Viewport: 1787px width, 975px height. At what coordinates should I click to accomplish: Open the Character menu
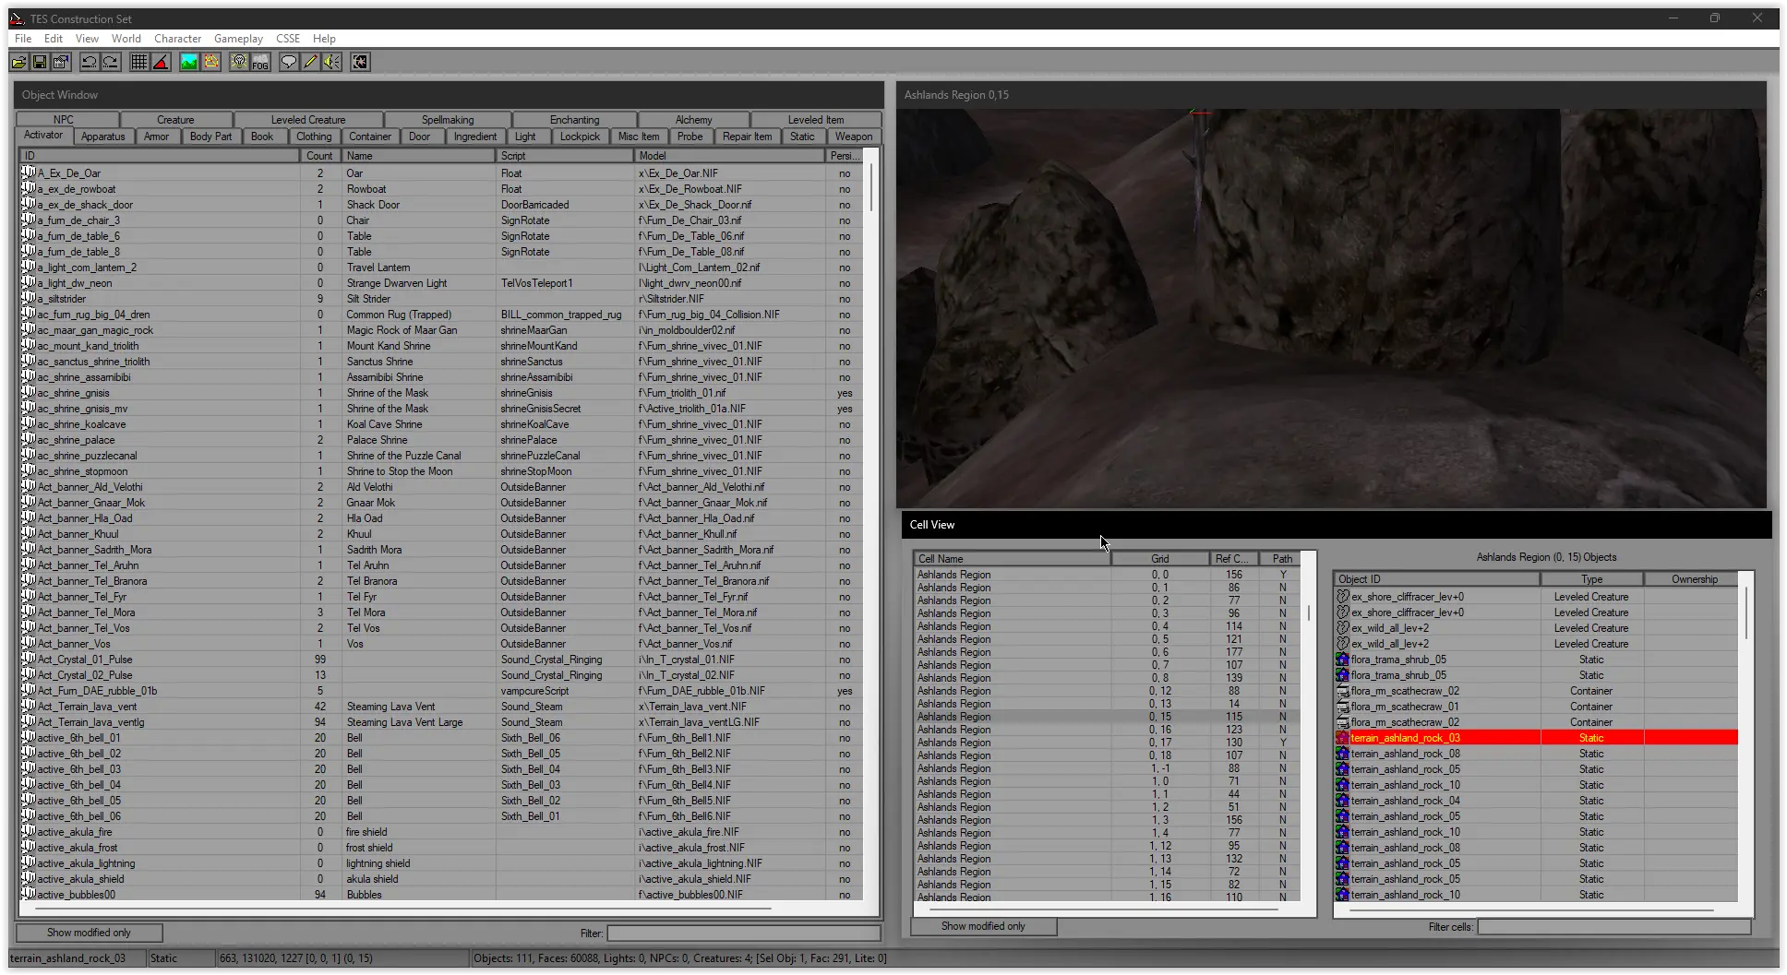(177, 39)
